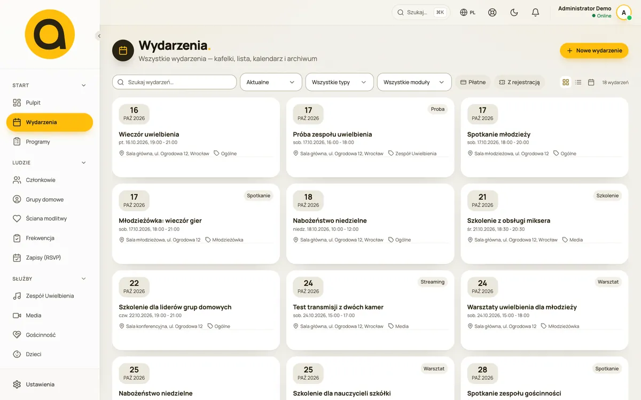Toggle the Płatne filter

coord(473,82)
